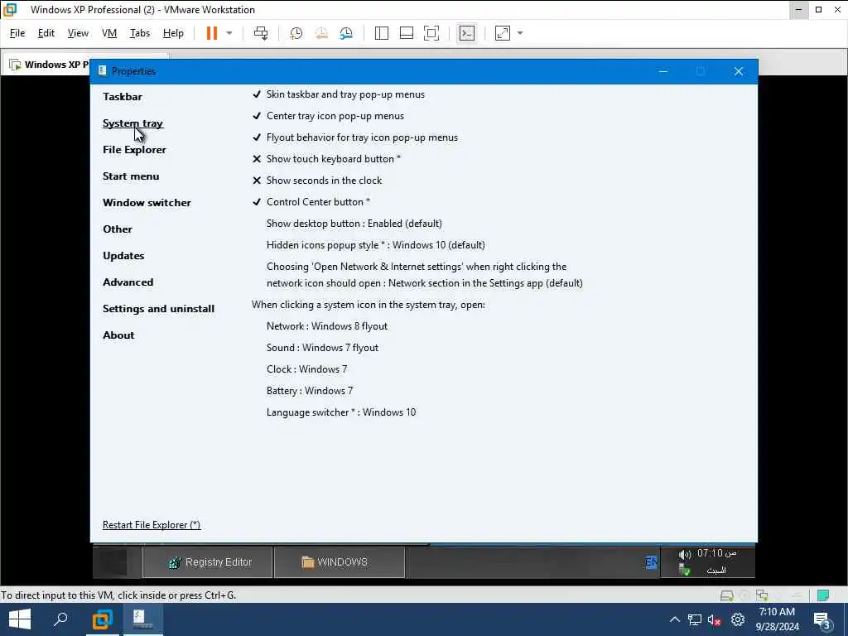
Task: Toggle Flyout behavior for tray icon menus
Action: click(355, 137)
